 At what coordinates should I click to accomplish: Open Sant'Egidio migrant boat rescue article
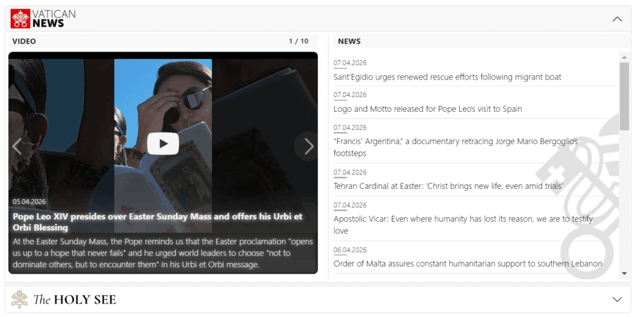coord(447,77)
